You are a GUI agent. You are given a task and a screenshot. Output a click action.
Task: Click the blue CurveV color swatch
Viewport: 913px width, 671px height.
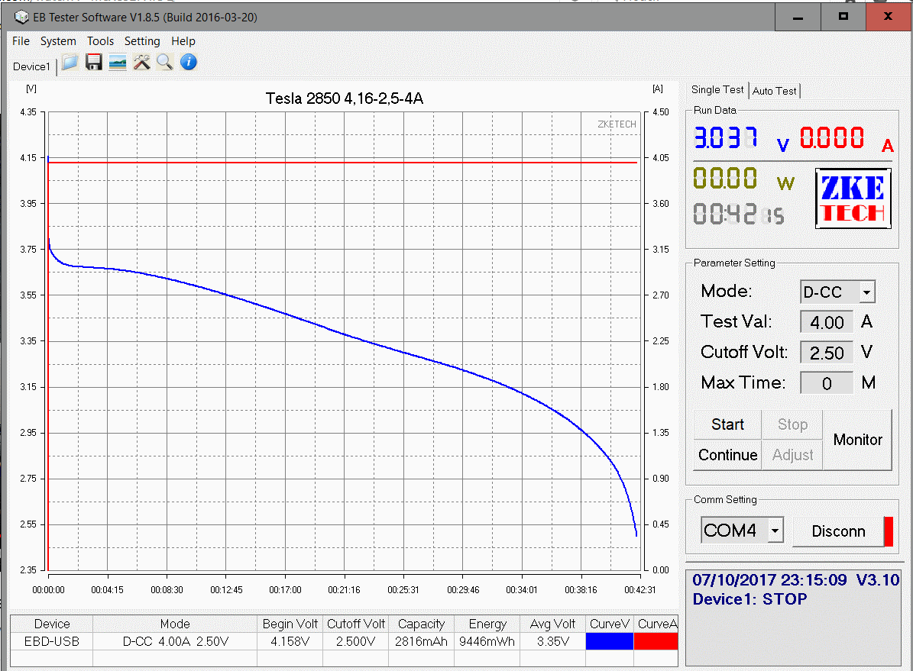tap(610, 642)
